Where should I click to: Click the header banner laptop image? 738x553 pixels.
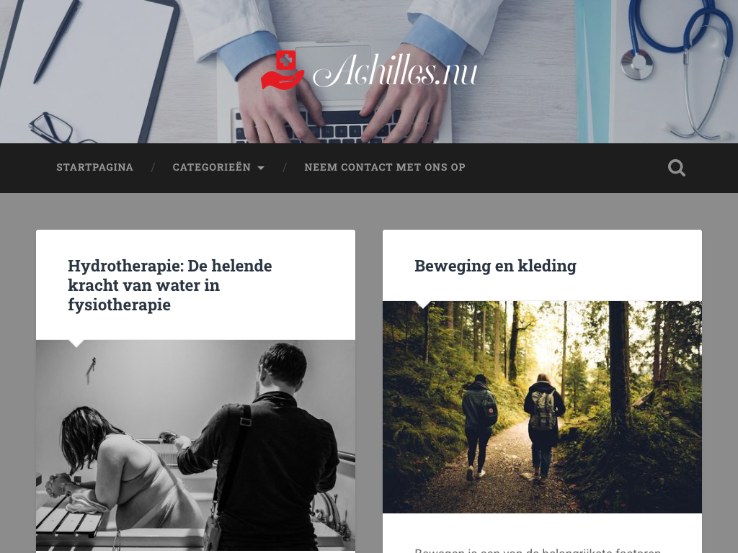pos(369,71)
